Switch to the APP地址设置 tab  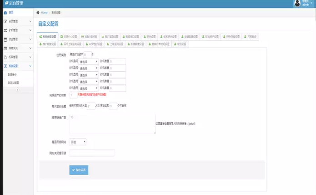point(94,44)
